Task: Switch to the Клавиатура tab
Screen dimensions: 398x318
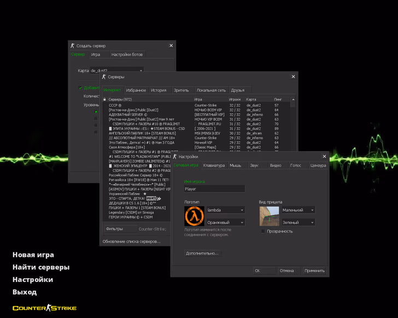Action: point(214,165)
